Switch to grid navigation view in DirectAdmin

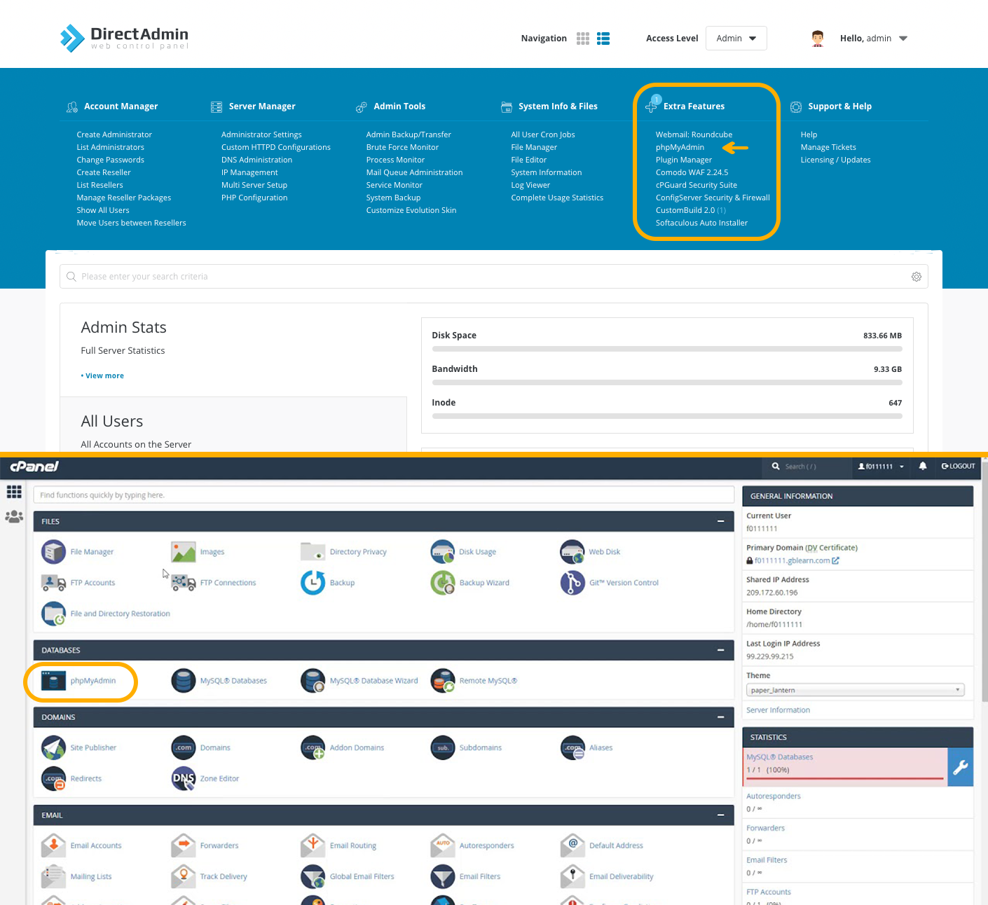583,39
